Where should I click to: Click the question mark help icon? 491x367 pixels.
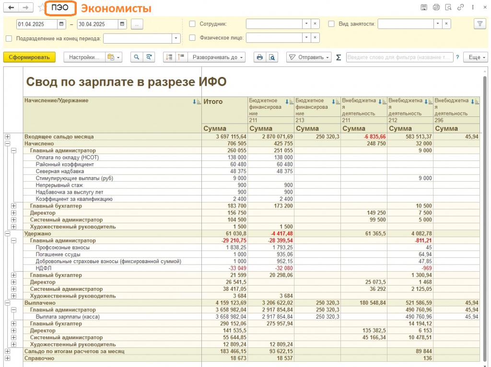(457, 57)
